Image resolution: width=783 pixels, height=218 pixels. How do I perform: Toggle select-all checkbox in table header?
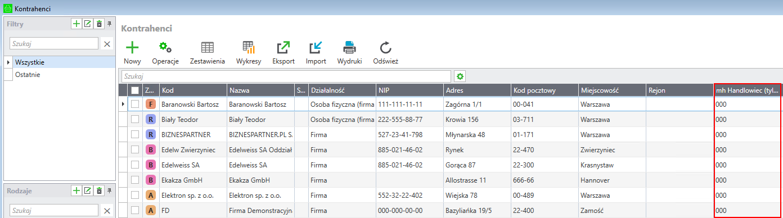134,90
